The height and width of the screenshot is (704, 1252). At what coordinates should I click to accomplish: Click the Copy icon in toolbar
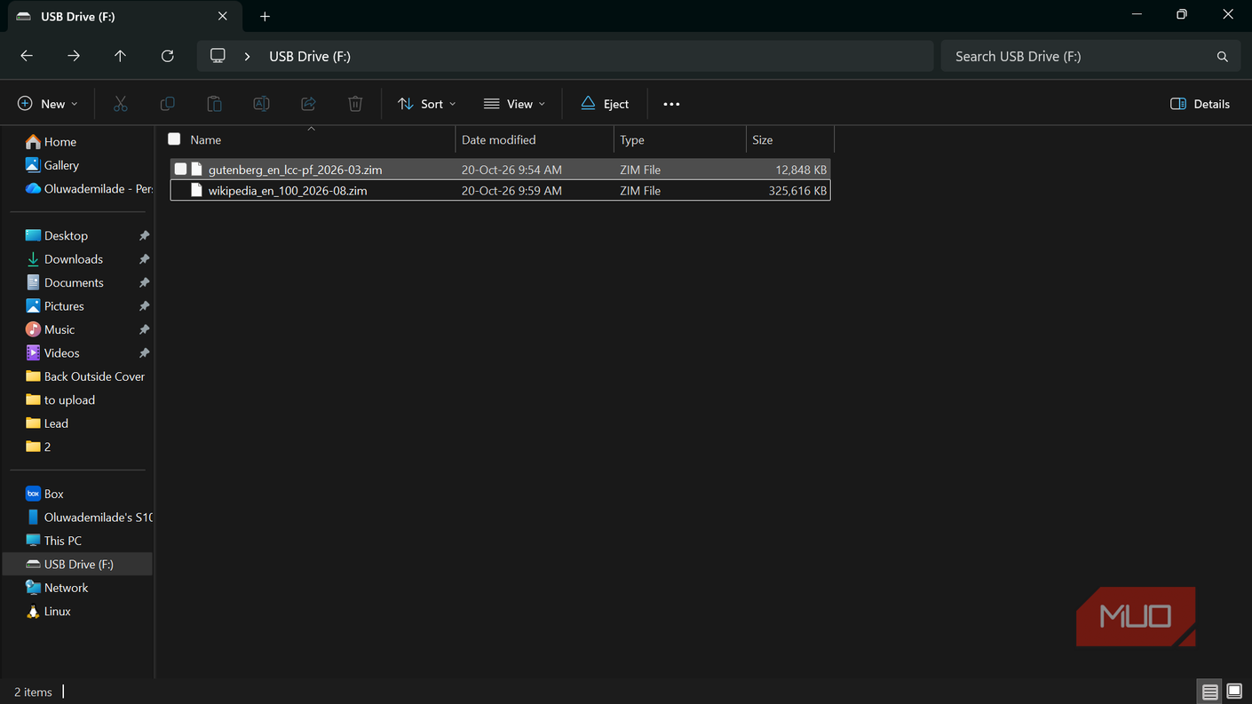click(x=167, y=104)
